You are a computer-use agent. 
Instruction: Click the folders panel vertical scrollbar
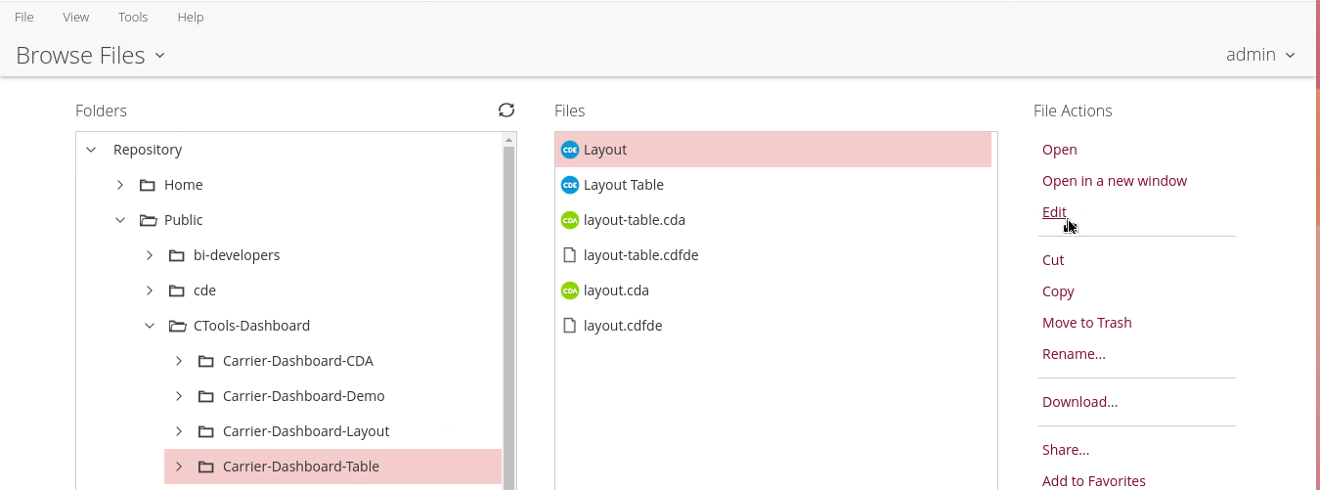(509, 313)
